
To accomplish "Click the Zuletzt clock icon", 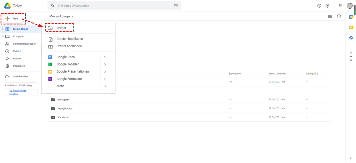I will tap(7, 51).
